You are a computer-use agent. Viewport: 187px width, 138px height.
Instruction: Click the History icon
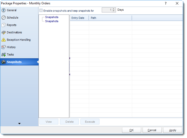tap(4, 47)
